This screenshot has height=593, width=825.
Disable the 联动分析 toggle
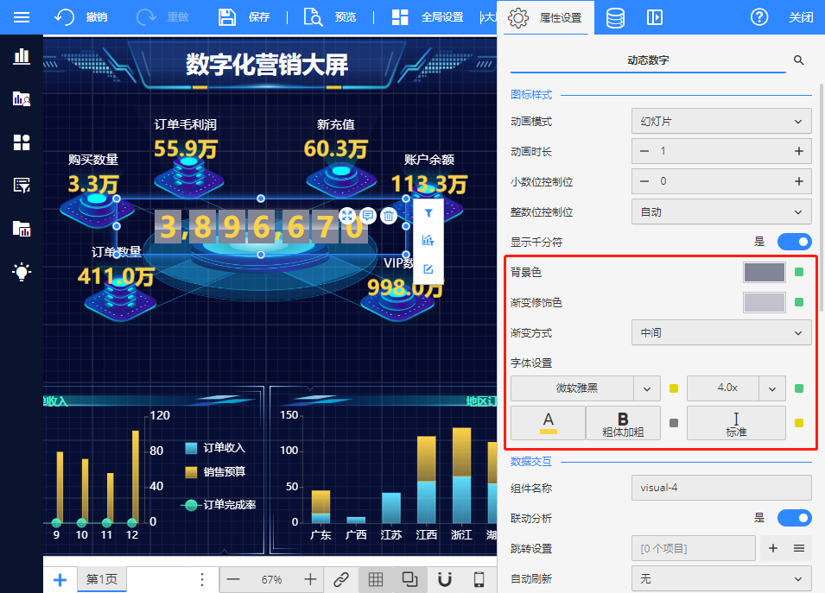click(x=794, y=518)
